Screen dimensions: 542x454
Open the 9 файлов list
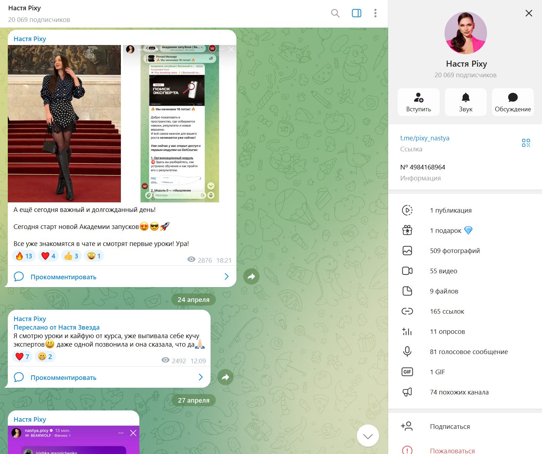point(465,291)
